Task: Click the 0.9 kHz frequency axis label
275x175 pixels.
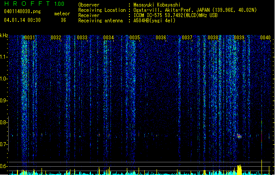Action: pos(3,101)
